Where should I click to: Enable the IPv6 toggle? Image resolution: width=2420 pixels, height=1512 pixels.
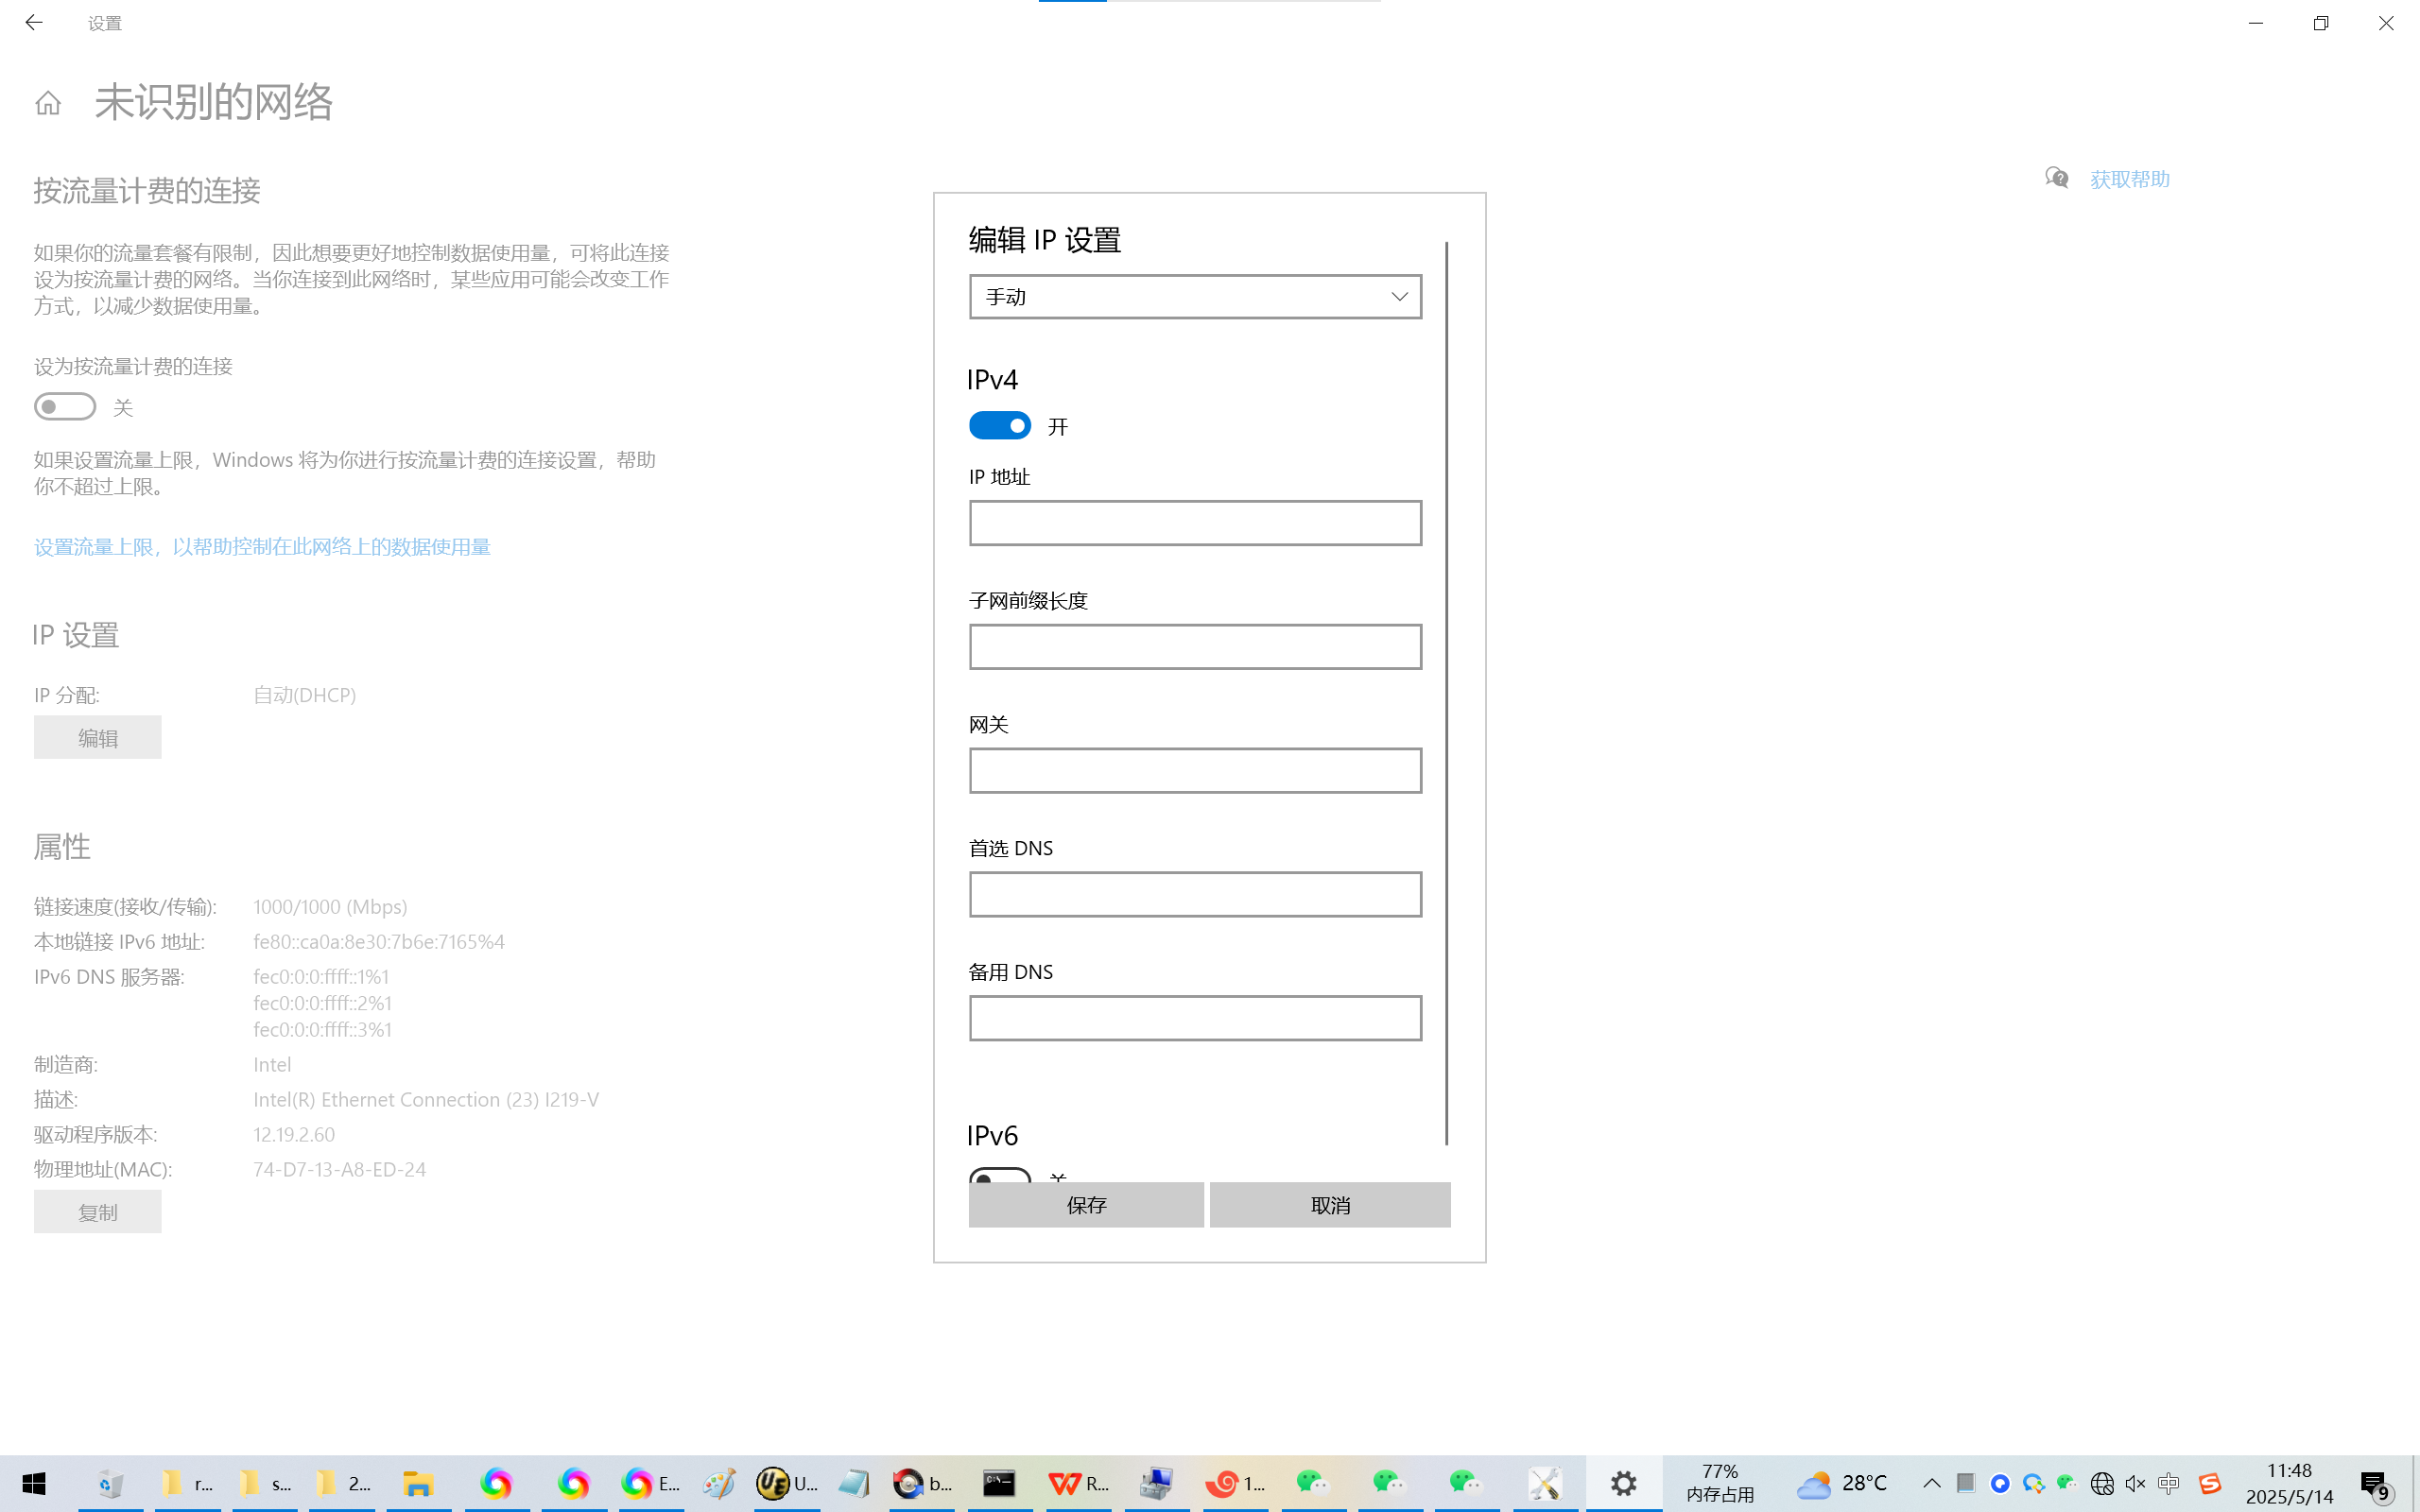999,1175
